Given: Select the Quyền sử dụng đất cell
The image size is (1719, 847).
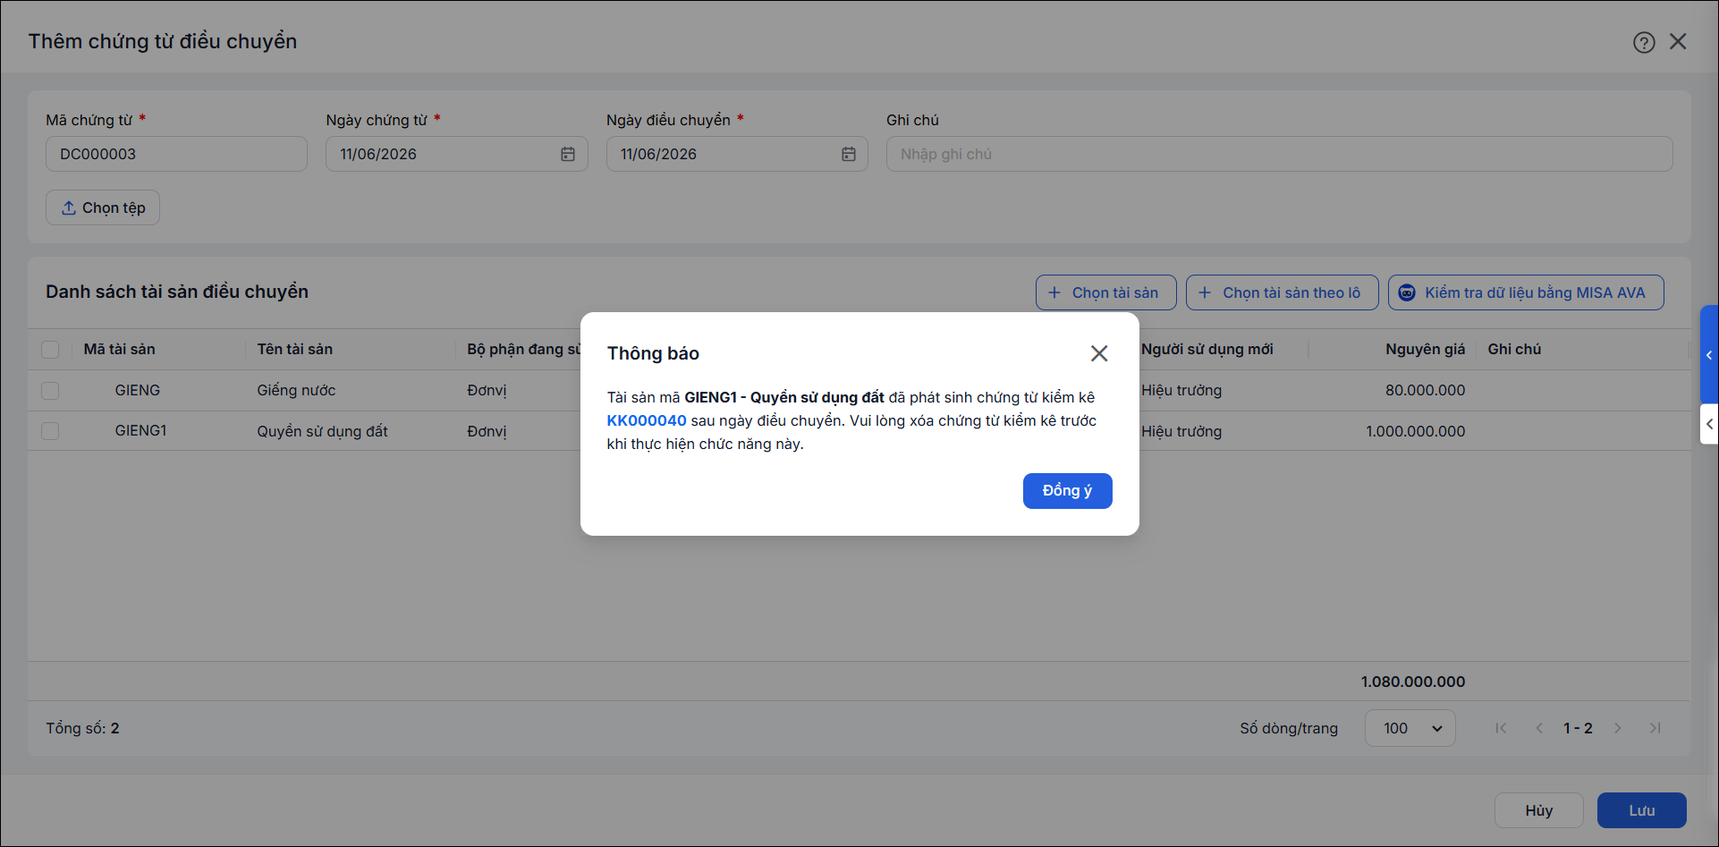Looking at the screenshot, I should click(322, 431).
